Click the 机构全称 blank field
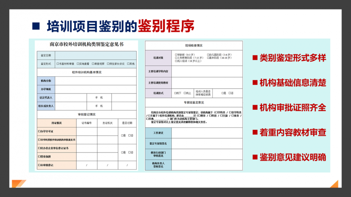 (95, 81)
